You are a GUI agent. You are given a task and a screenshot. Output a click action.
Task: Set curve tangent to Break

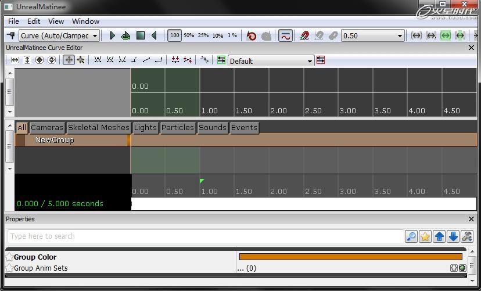pos(134,60)
